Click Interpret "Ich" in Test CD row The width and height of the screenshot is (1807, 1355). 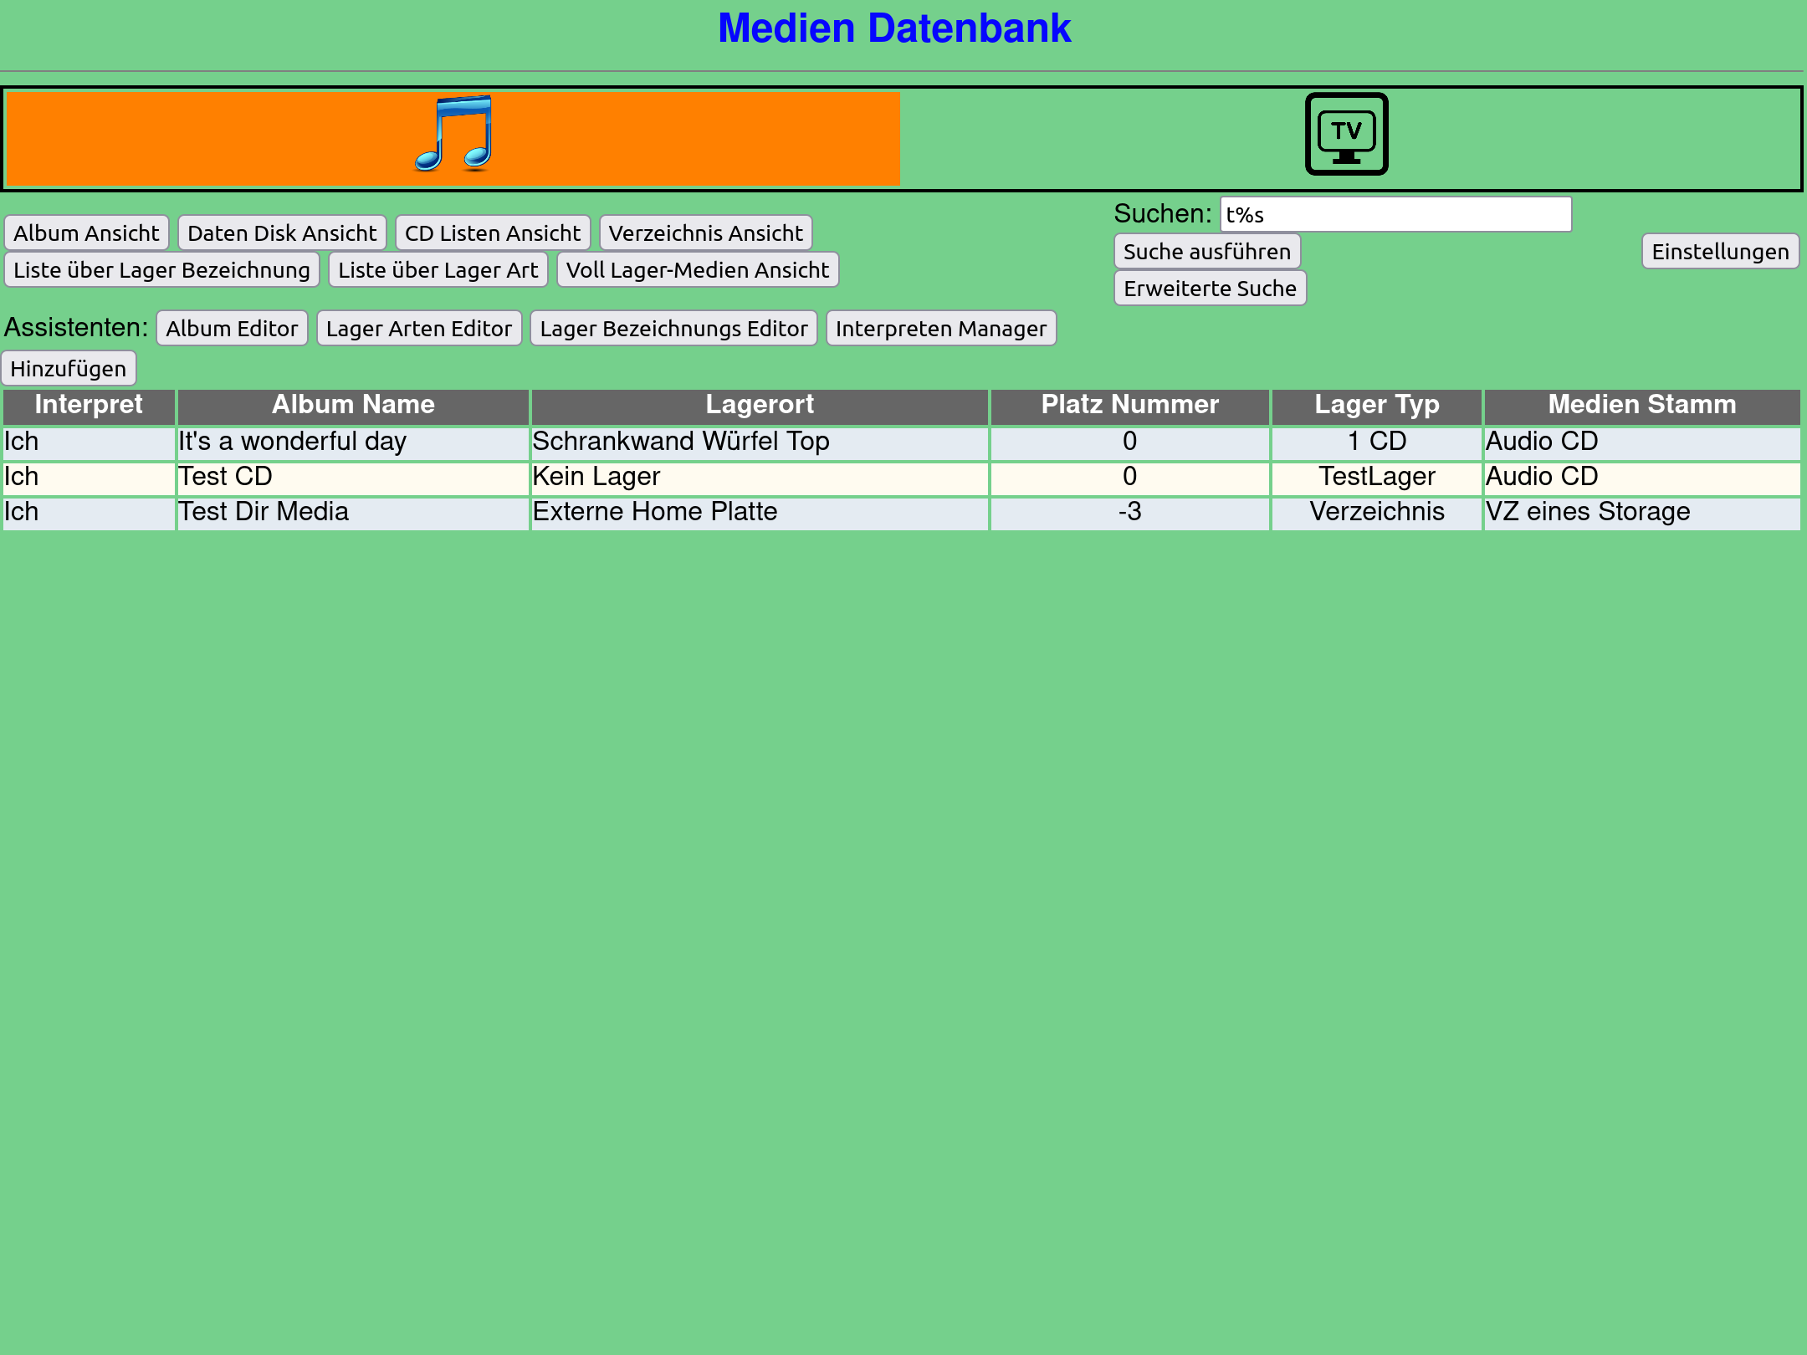(89, 478)
